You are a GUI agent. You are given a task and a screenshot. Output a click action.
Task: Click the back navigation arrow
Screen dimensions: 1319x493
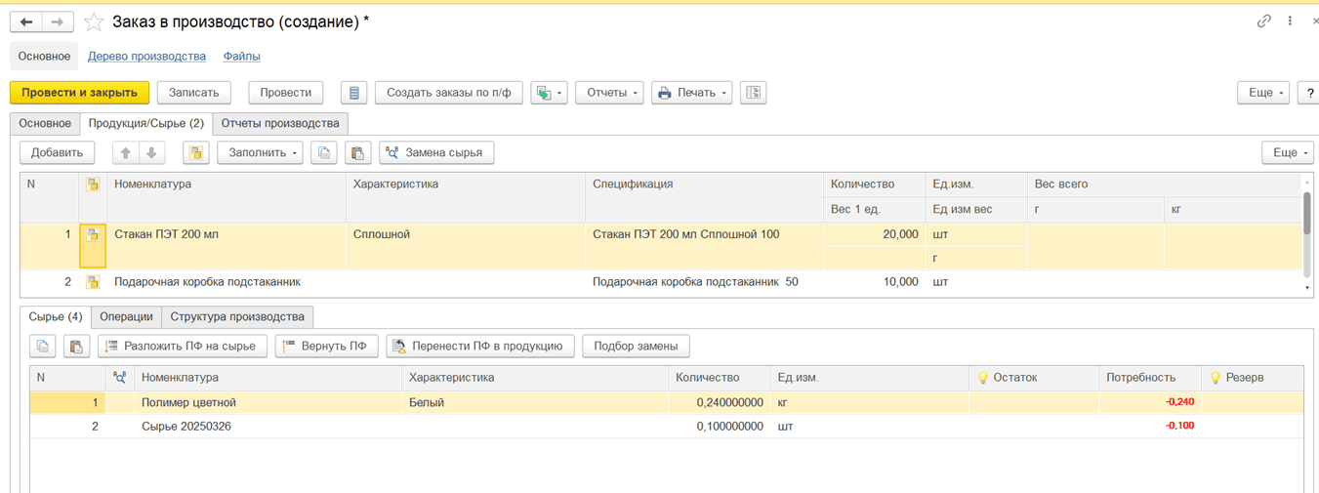coord(26,21)
